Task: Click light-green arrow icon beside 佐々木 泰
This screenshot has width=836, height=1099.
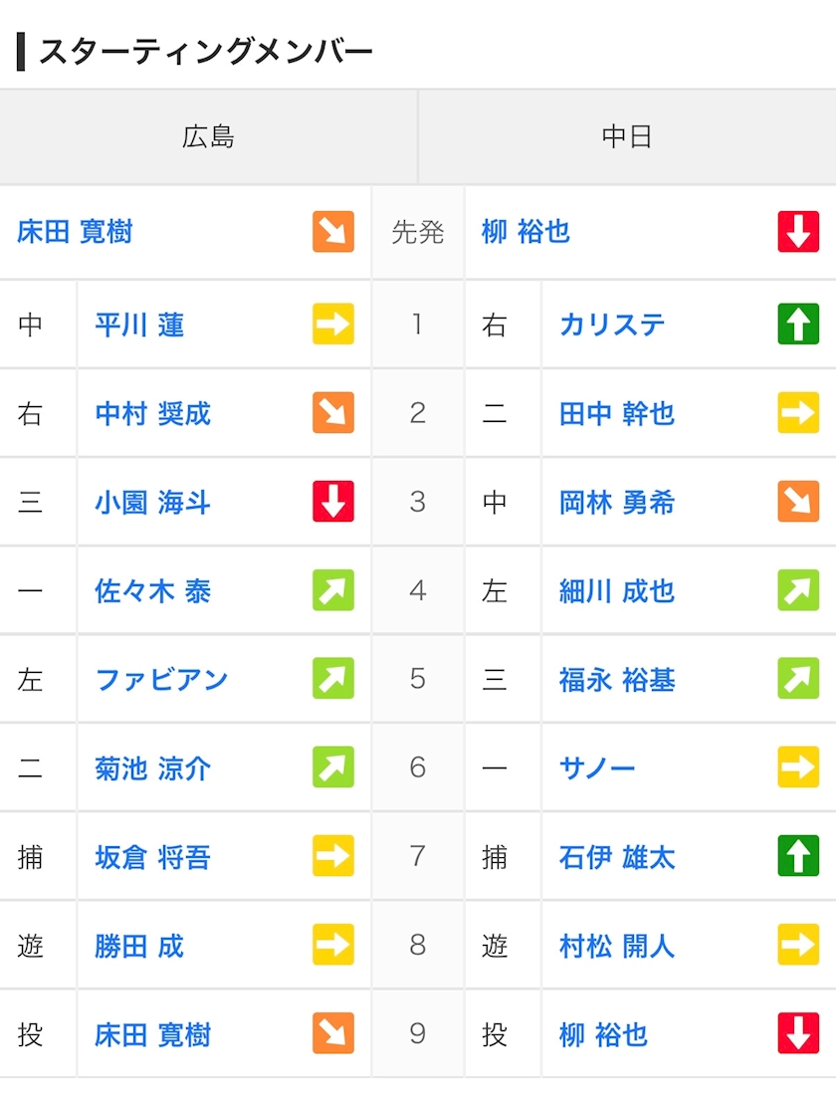Action: (x=333, y=590)
